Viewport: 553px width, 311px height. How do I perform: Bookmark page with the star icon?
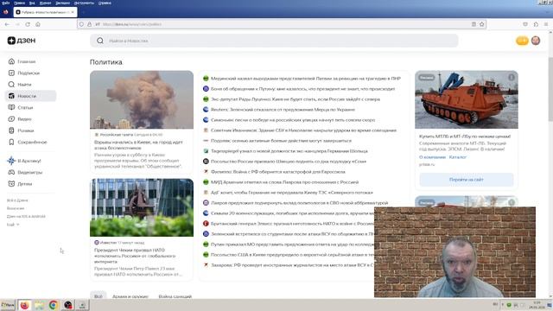(x=482, y=24)
